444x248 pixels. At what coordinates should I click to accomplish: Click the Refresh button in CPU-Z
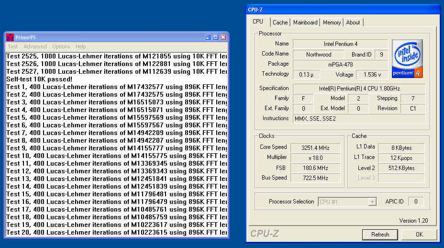(x=380, y=235)
